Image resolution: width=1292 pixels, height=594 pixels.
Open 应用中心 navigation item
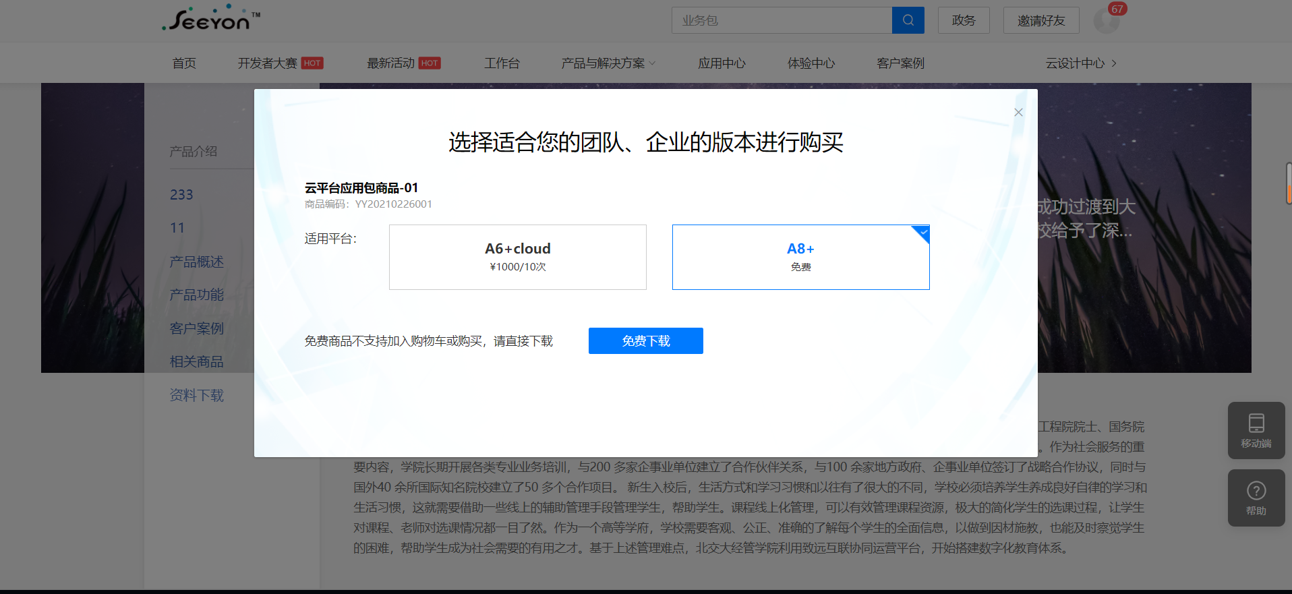coord(722,63)
